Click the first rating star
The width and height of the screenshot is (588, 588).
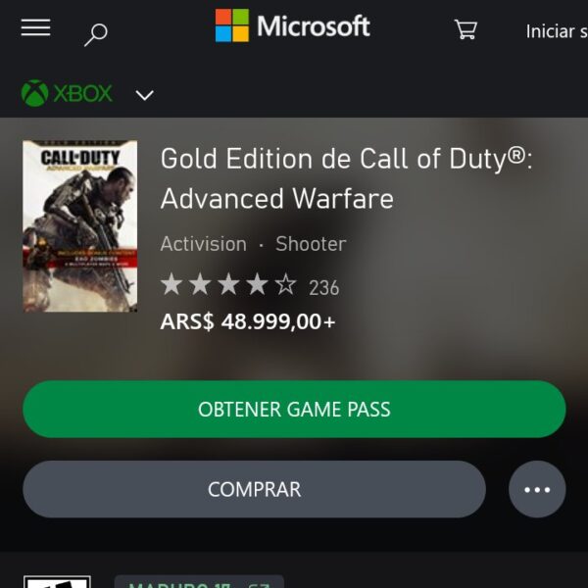[171, 284]
